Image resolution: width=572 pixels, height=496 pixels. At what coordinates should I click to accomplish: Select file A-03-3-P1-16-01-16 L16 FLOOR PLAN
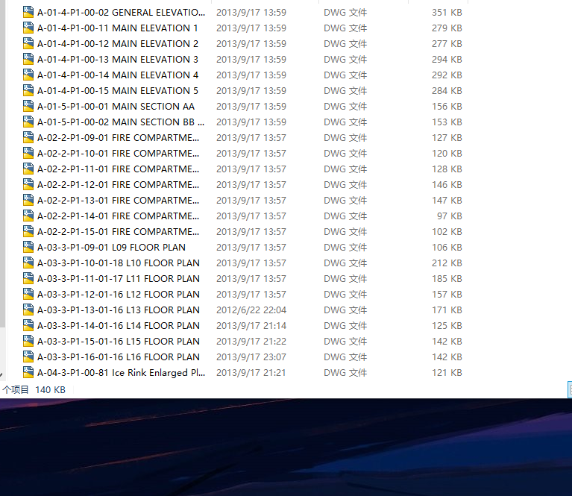point(119,357)
